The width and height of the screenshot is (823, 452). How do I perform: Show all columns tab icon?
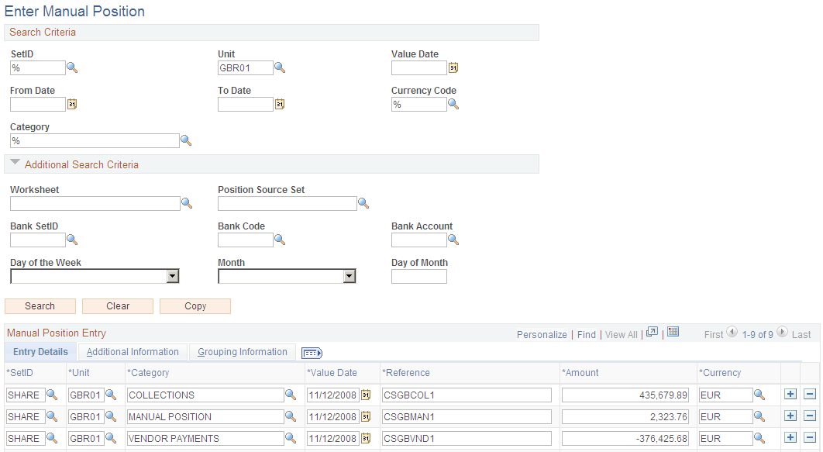pos(312,354)
